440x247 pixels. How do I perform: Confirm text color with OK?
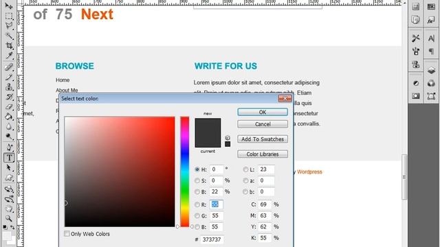tap(263, 112)
